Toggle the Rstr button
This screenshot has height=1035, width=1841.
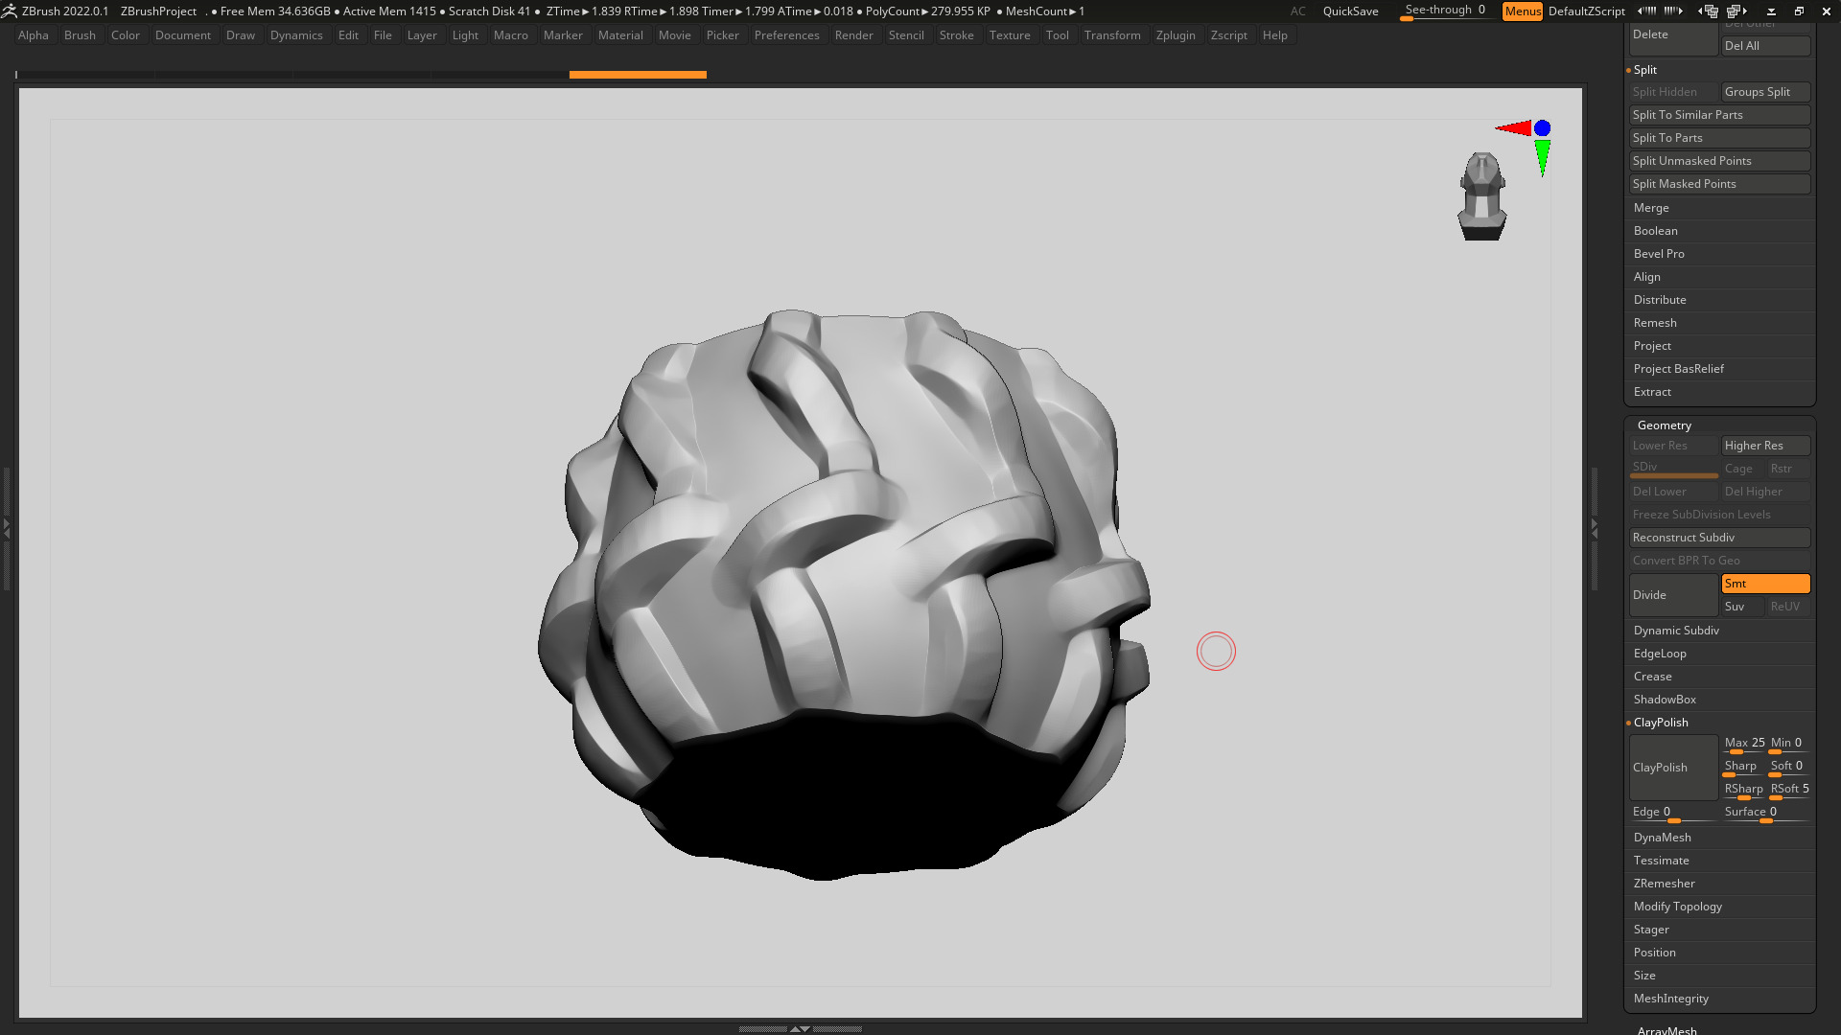pos(1788,469)
